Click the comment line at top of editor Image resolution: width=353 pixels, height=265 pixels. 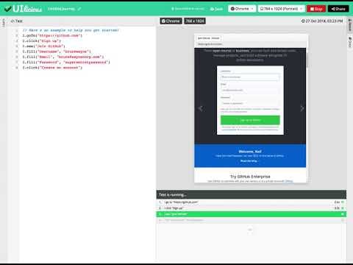pyautogui.click(x=71, y=30)
